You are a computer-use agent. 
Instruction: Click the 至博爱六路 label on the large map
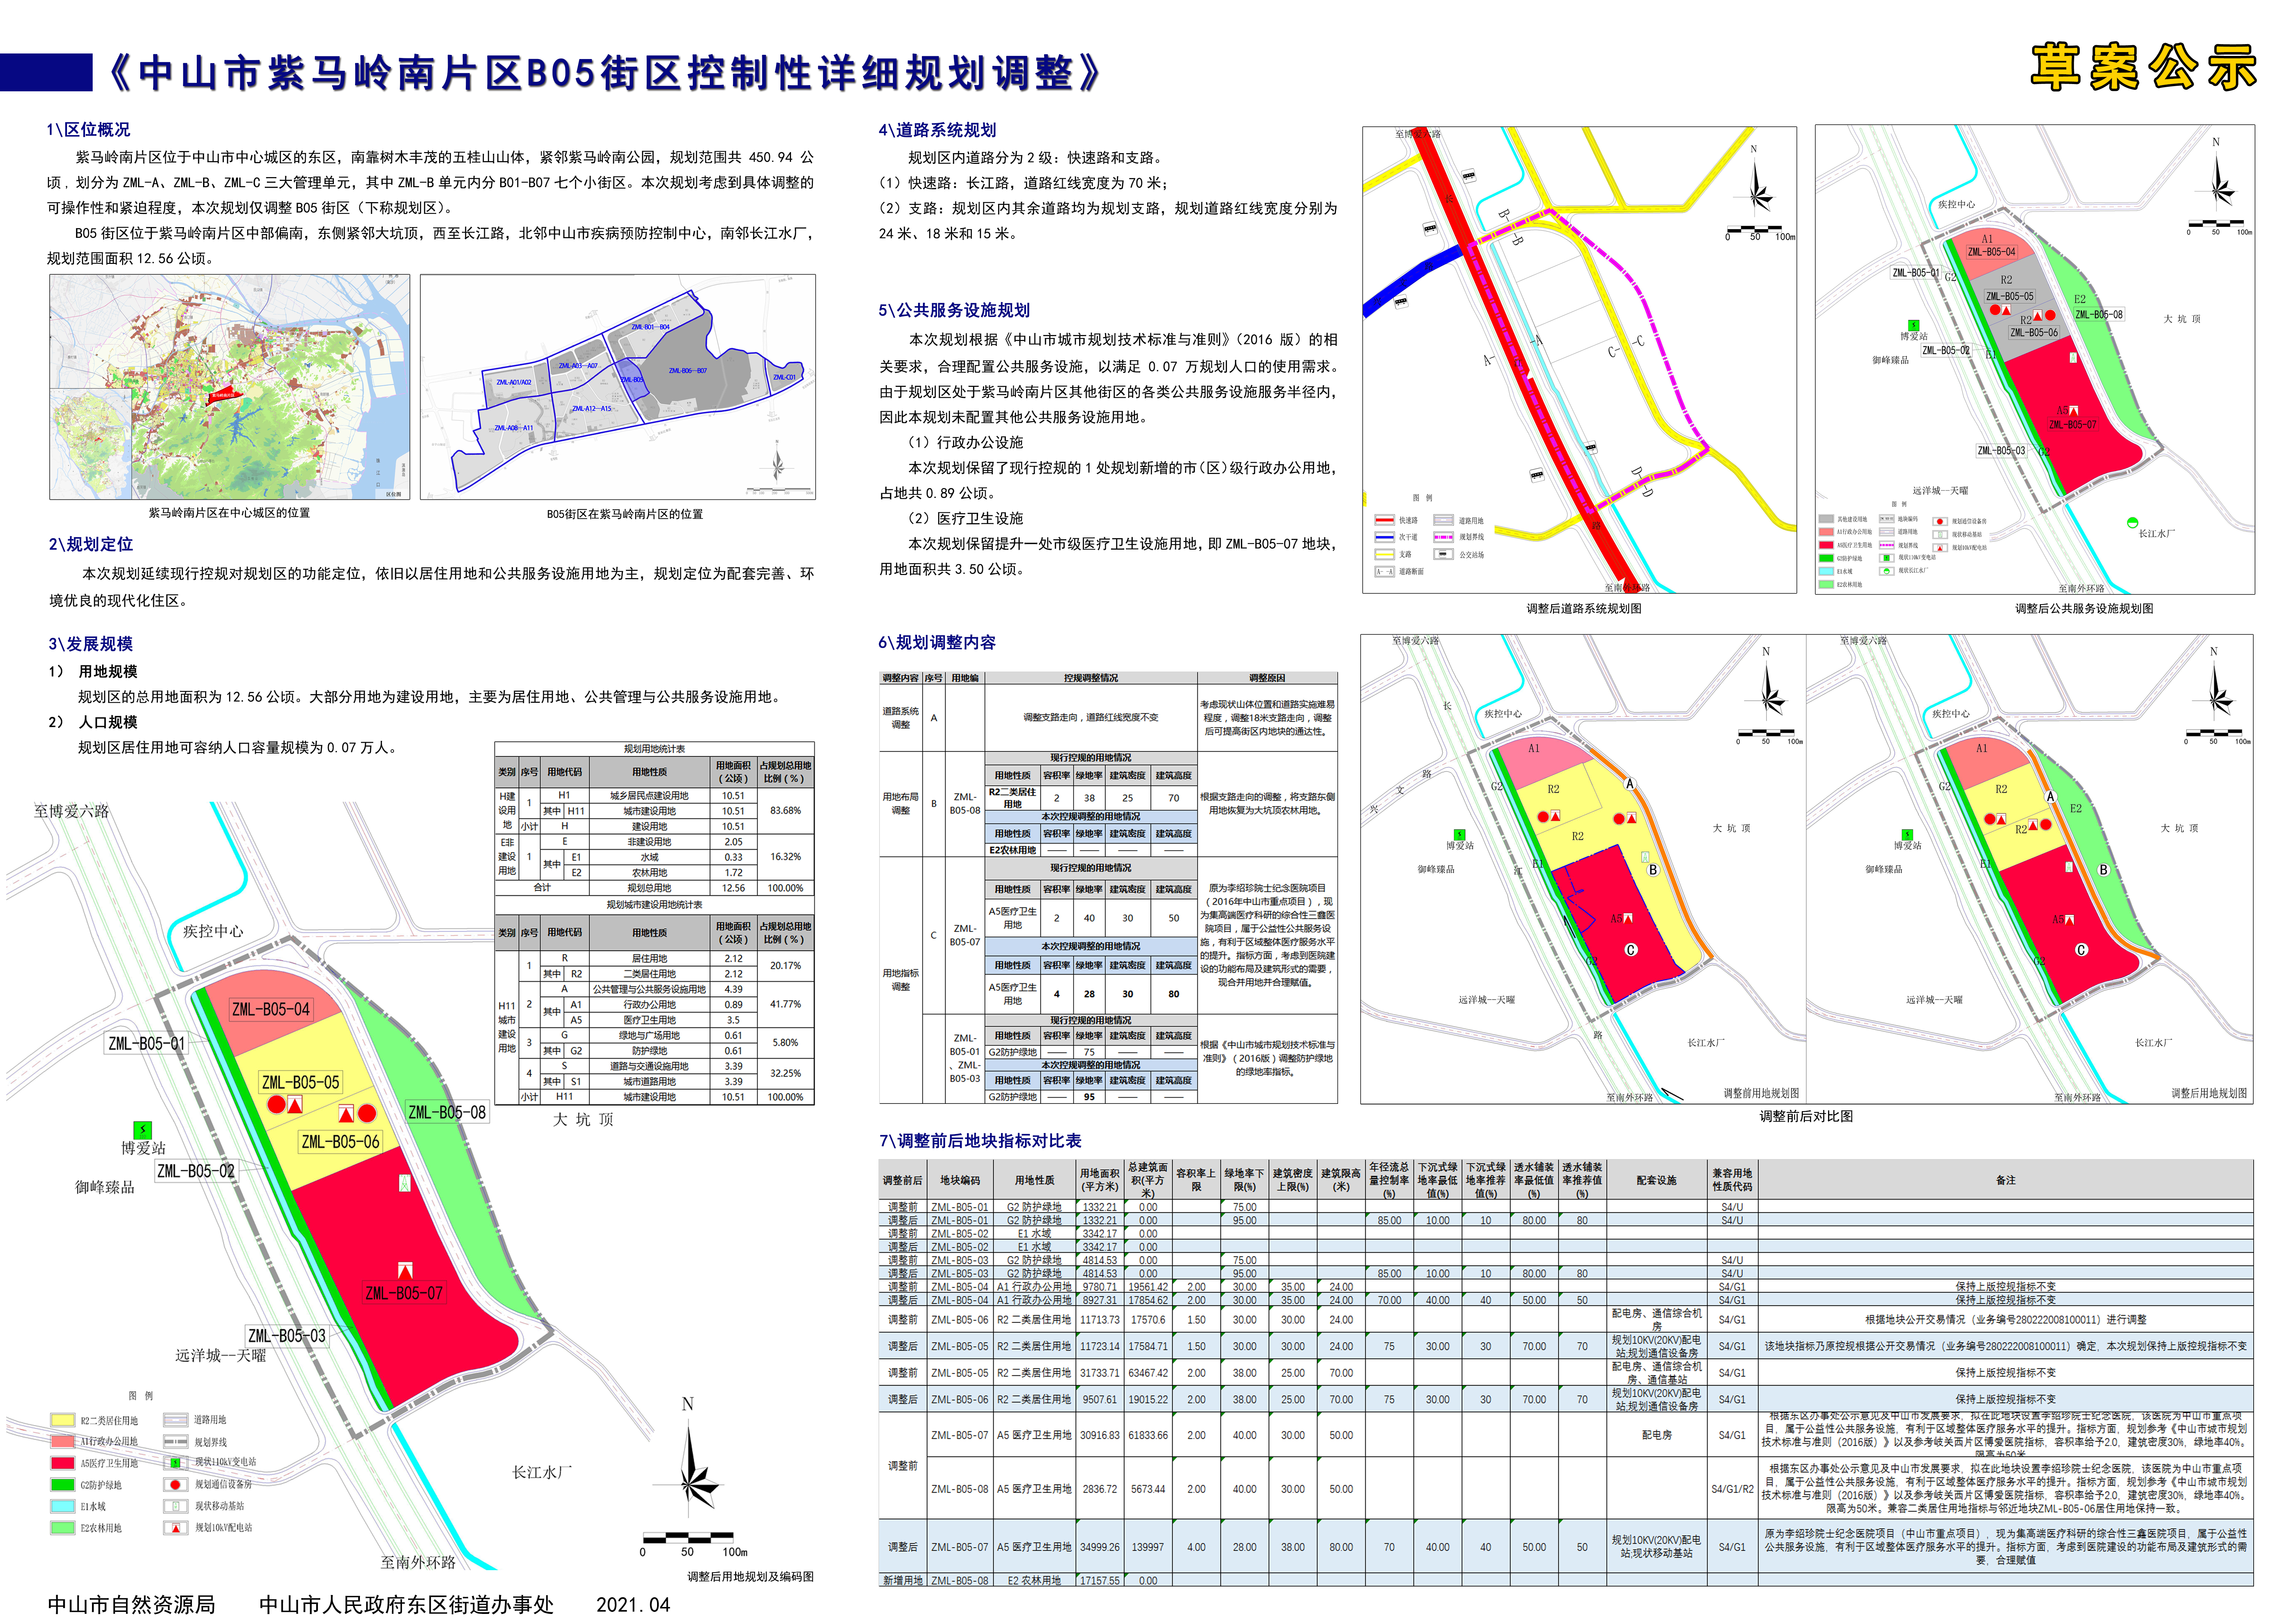[x=72, y=811]
